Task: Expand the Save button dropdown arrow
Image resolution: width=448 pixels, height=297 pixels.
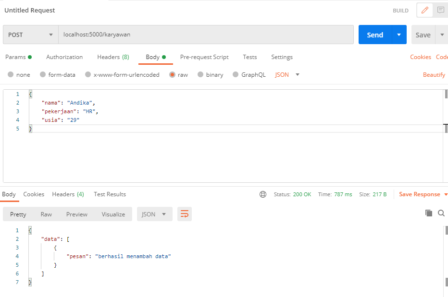Action: point(442,35)
